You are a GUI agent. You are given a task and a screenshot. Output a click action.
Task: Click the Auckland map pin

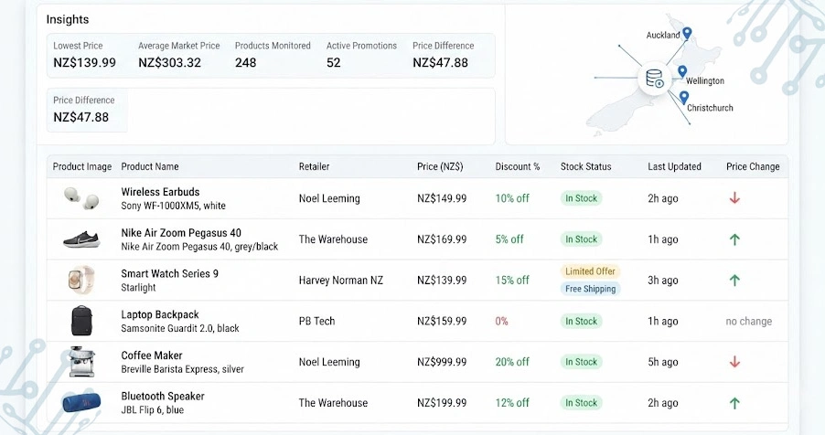(687, 33)
